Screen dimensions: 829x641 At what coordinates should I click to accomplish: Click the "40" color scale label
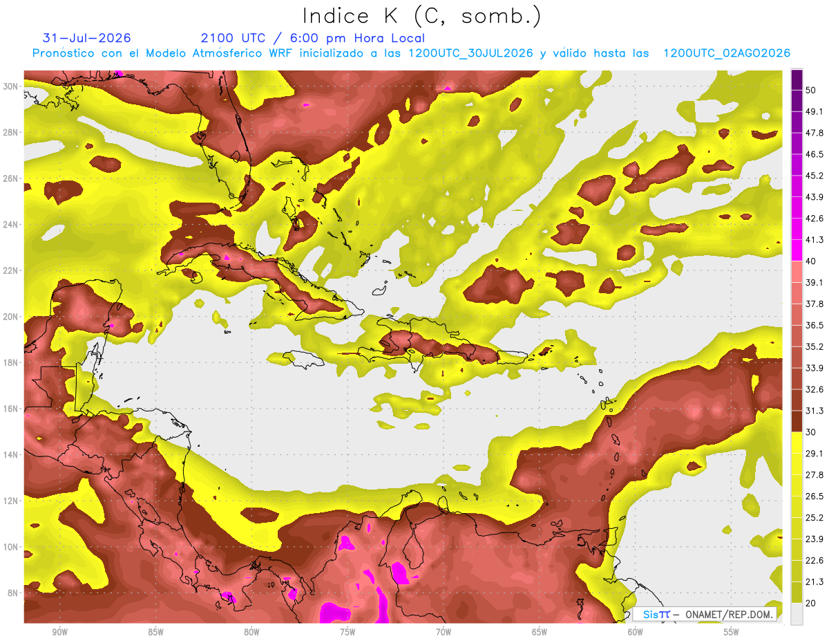[x=811, y=261]
